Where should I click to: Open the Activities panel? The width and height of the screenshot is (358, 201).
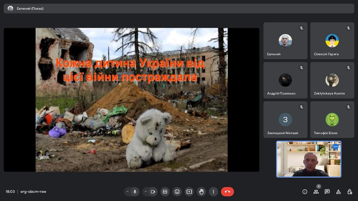click(x=338, y=192)
